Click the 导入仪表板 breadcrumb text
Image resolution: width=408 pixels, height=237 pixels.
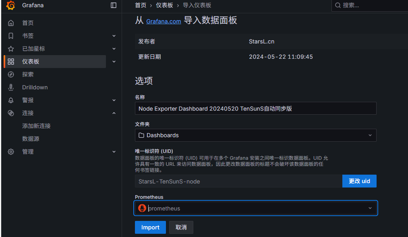point(197,5)
